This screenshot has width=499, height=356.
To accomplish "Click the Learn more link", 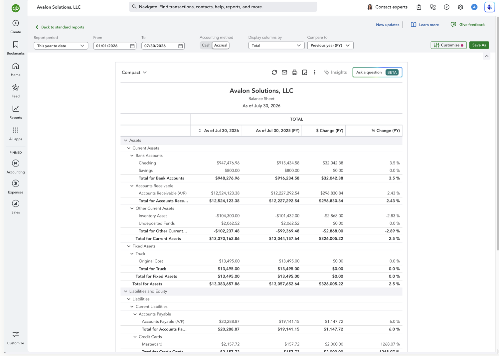I will (x=425, y=25).
